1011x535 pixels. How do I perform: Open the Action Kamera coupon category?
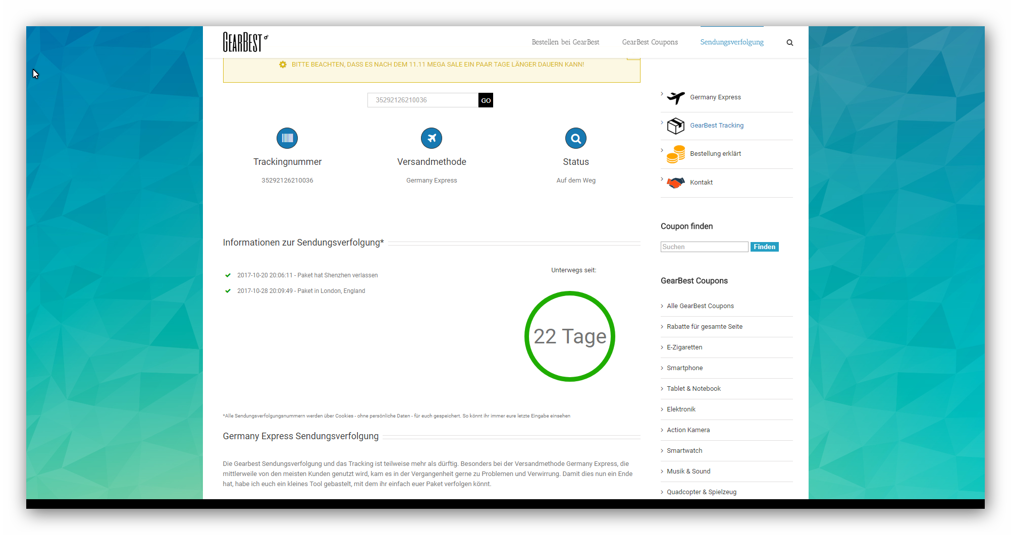(x=688, y=430)
